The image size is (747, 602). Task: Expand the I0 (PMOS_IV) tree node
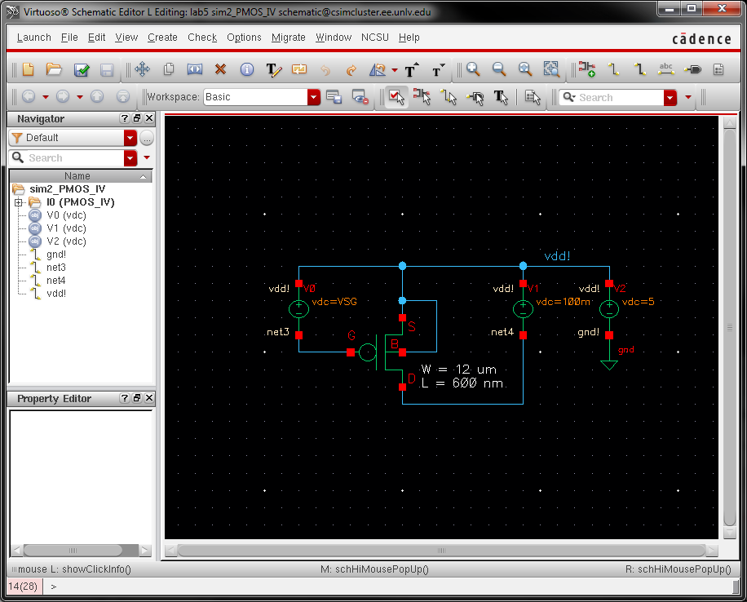pyautogui.click(x=19, y=202)
